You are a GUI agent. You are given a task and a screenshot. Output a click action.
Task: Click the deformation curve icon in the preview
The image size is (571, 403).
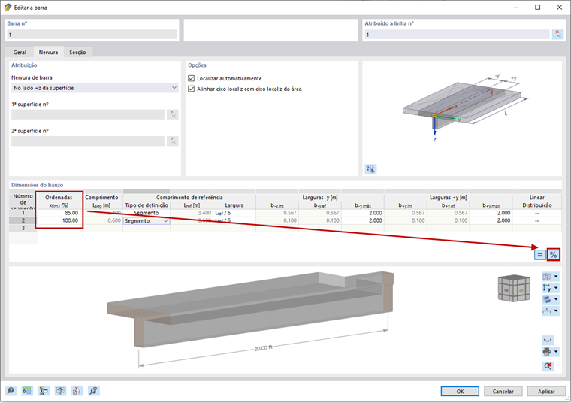(548, 340)
